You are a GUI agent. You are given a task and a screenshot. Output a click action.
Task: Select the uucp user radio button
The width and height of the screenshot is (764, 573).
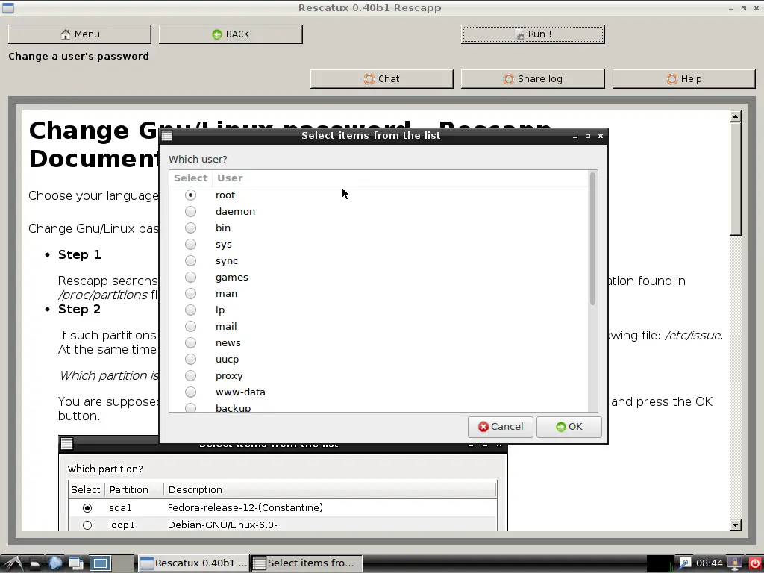click(190, 359)
